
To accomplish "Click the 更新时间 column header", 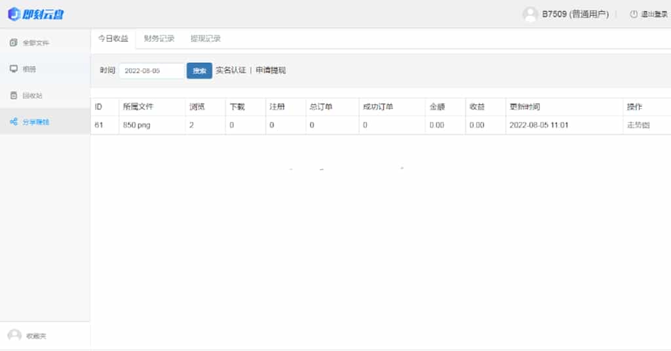I will pyautogui.click(x=564, y=107).
